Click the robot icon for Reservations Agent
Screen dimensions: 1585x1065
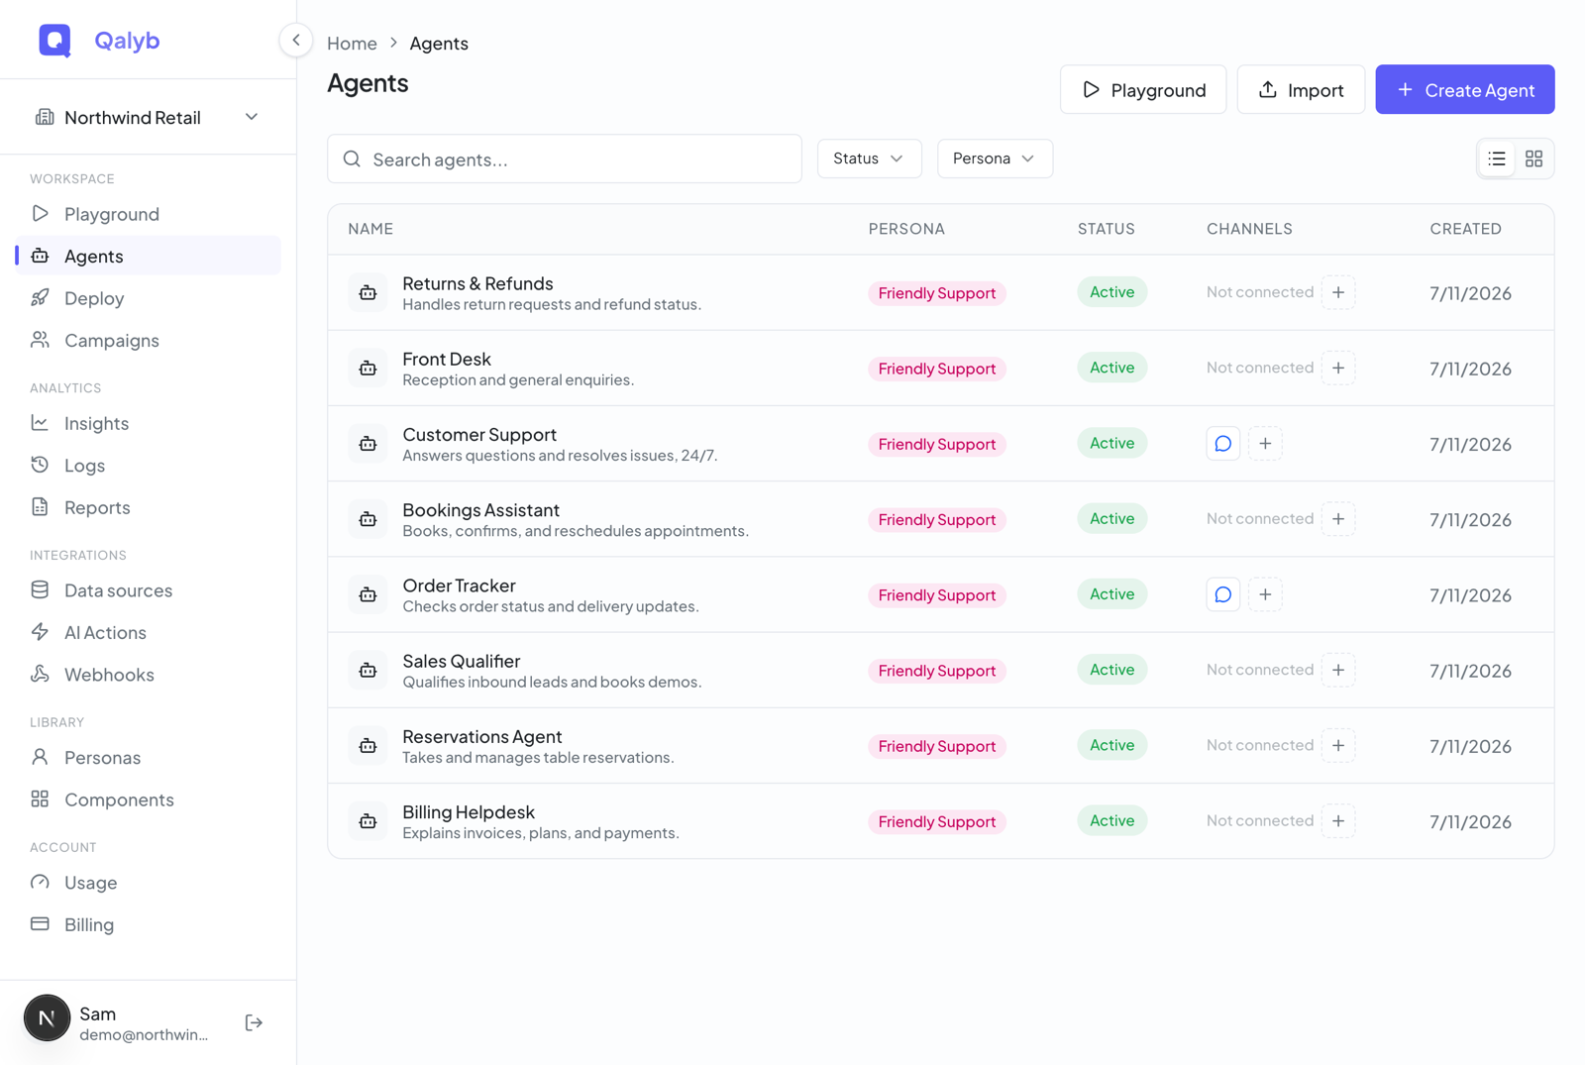pyautogui.click(x=368, y=745)
